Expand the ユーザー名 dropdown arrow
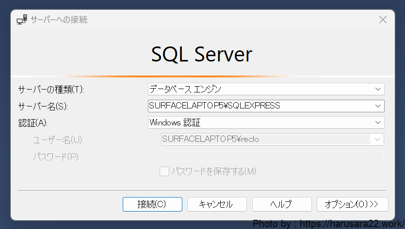Image resolution: width=405 pixels, height=229 pixels. pos(377,139)
